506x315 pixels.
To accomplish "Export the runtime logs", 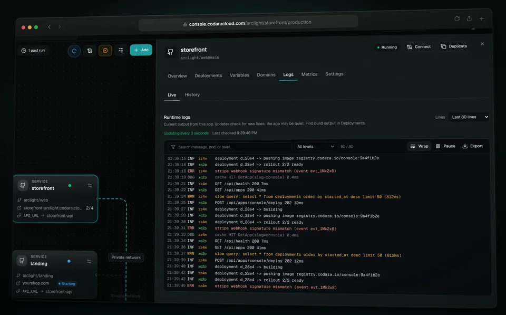I will pyautogui.click(x=472, y=146).
